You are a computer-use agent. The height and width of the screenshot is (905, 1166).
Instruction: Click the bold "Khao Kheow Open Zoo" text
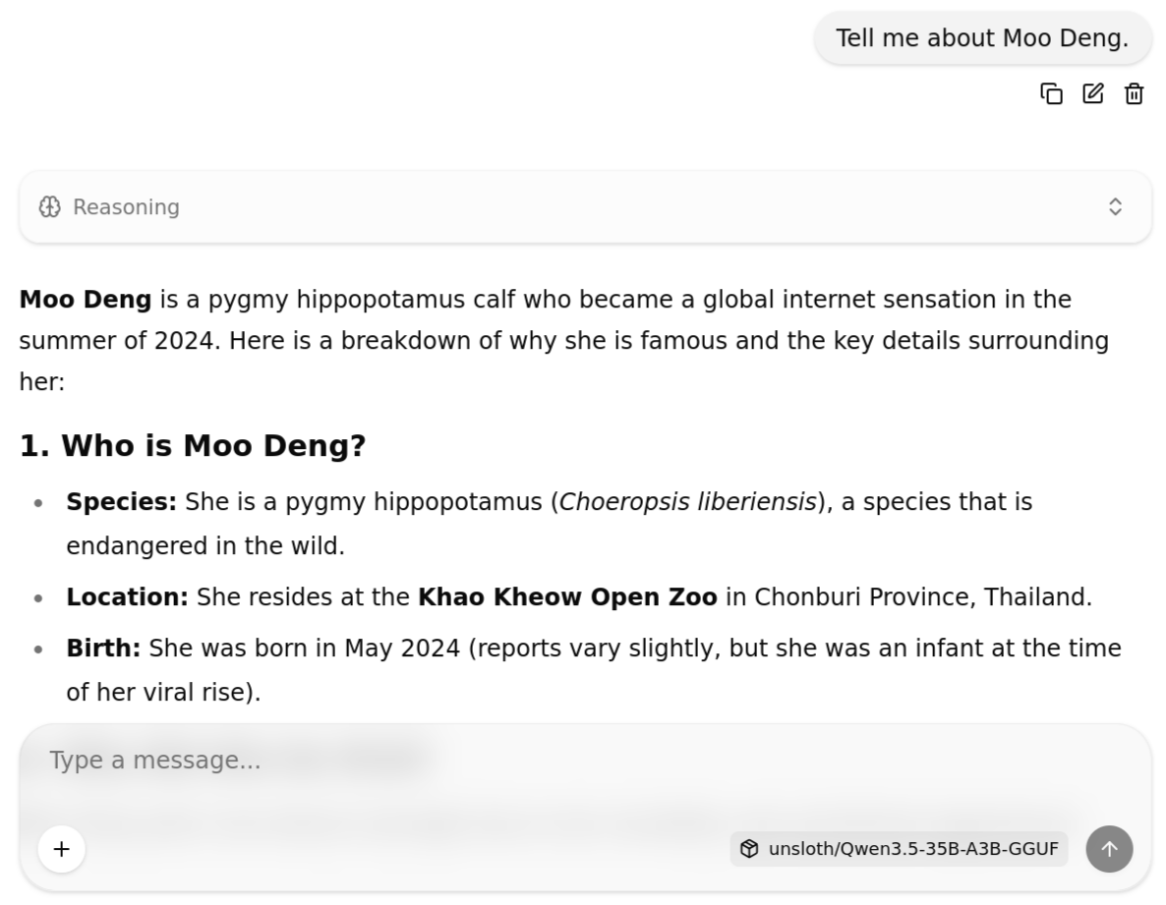click(x=567, y=596)
